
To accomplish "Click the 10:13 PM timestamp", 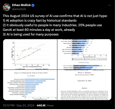I will point(9,106).
